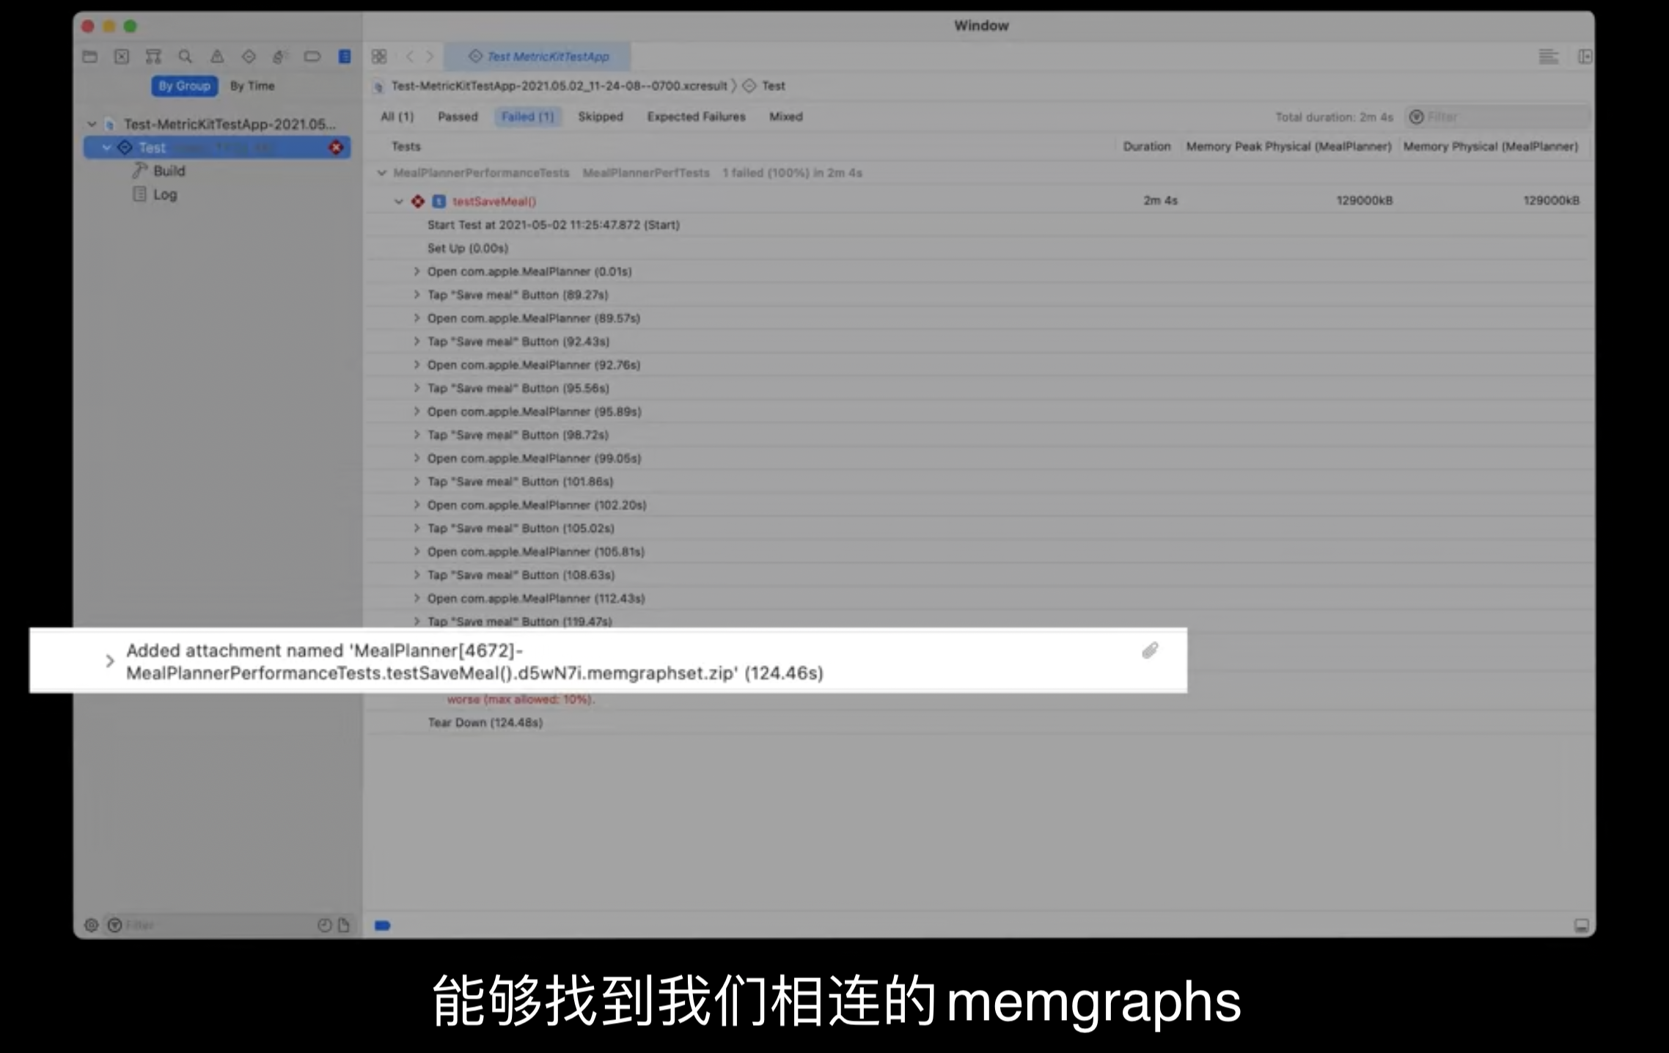This screenshot has height=1053, width=1669.
Task: Open the Source Control navigator icon
Action: (122, 56)
